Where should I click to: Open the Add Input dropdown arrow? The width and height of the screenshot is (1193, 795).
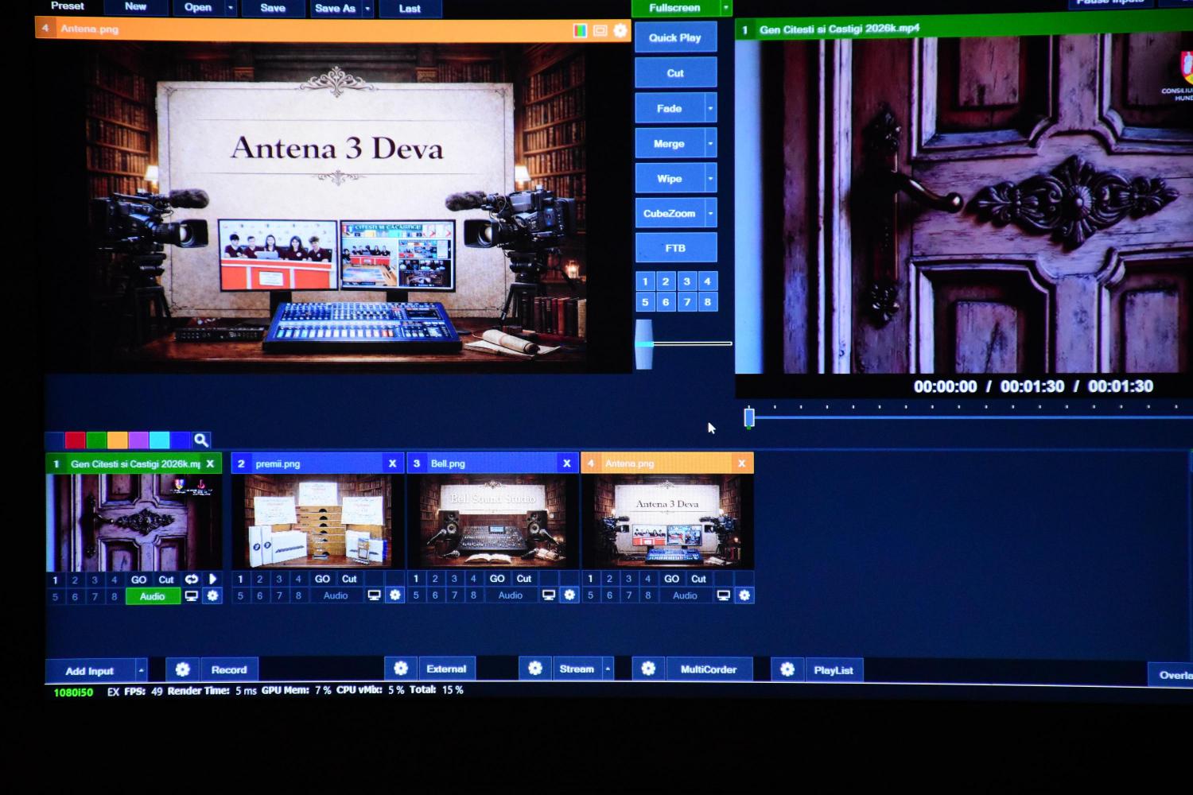point(141,670)
